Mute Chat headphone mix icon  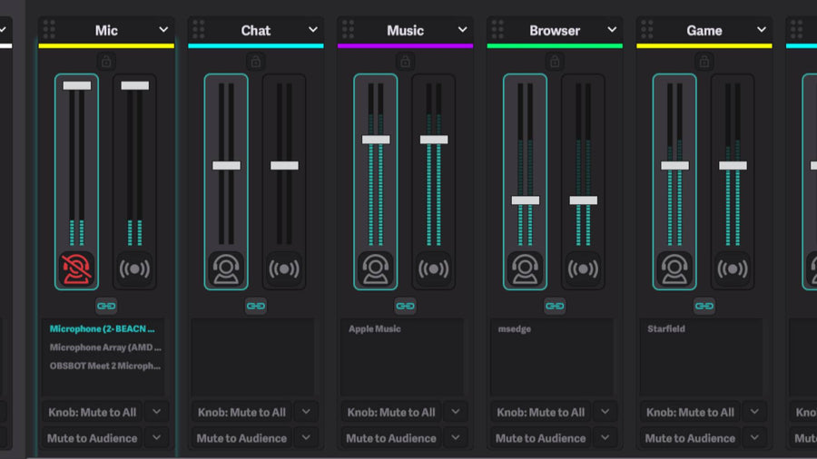pos(226,269)
